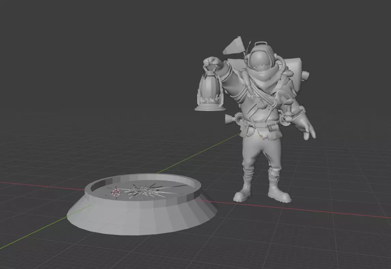Select the circular pedestal base object

coord(142,205)
